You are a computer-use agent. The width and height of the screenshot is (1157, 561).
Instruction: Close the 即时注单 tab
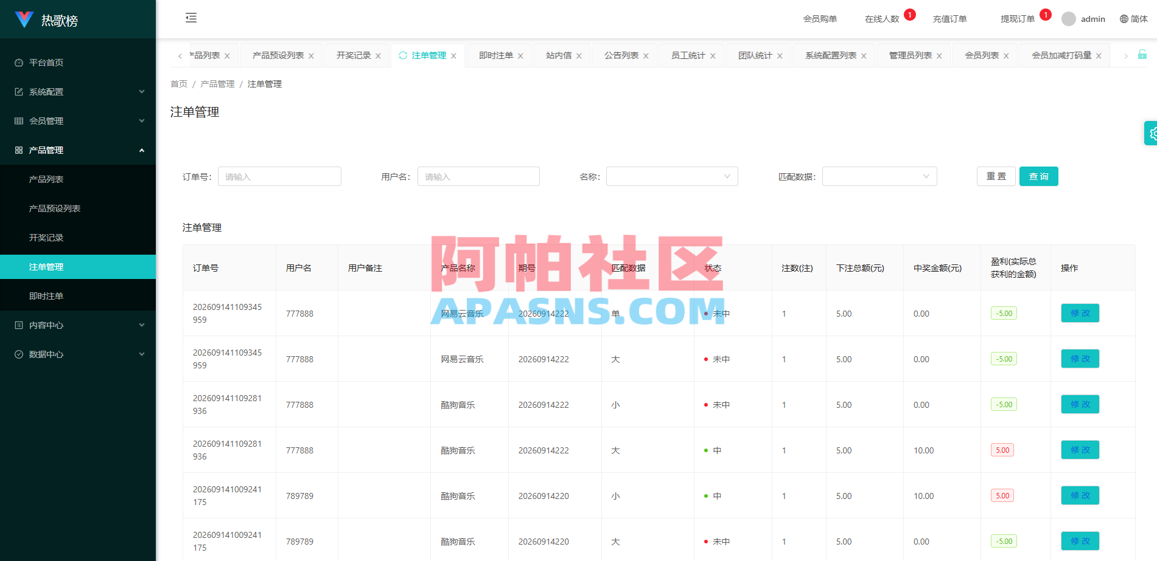pyautogui.click(x=520, y=56)
